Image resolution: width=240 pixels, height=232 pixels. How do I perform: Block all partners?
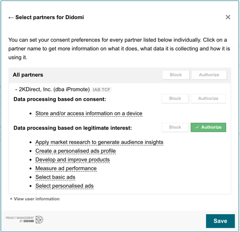tap(176, 75)
